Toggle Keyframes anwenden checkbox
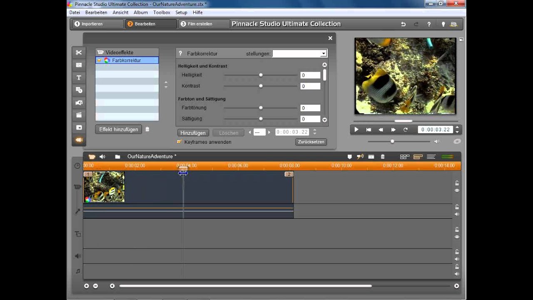The image size is (533, 300). click(x=179, y=142)
